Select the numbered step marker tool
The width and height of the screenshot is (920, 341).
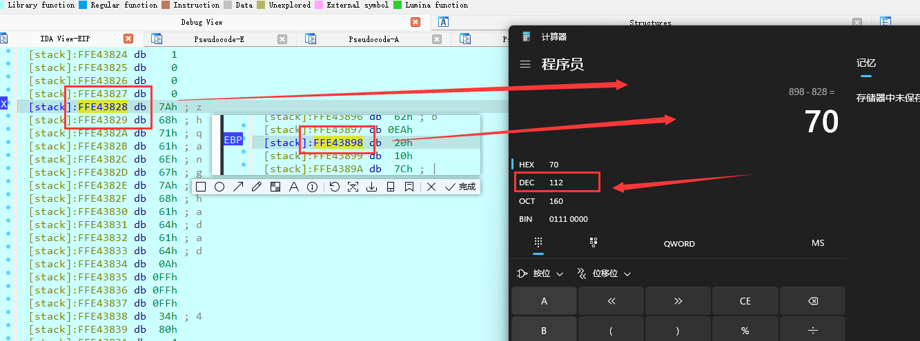point(312,187)
